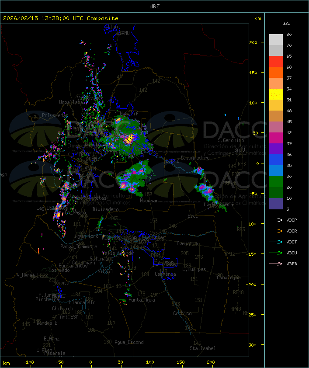Select the purple swatch between 39 and 36
309x368 pixels.
coord(276,149)
